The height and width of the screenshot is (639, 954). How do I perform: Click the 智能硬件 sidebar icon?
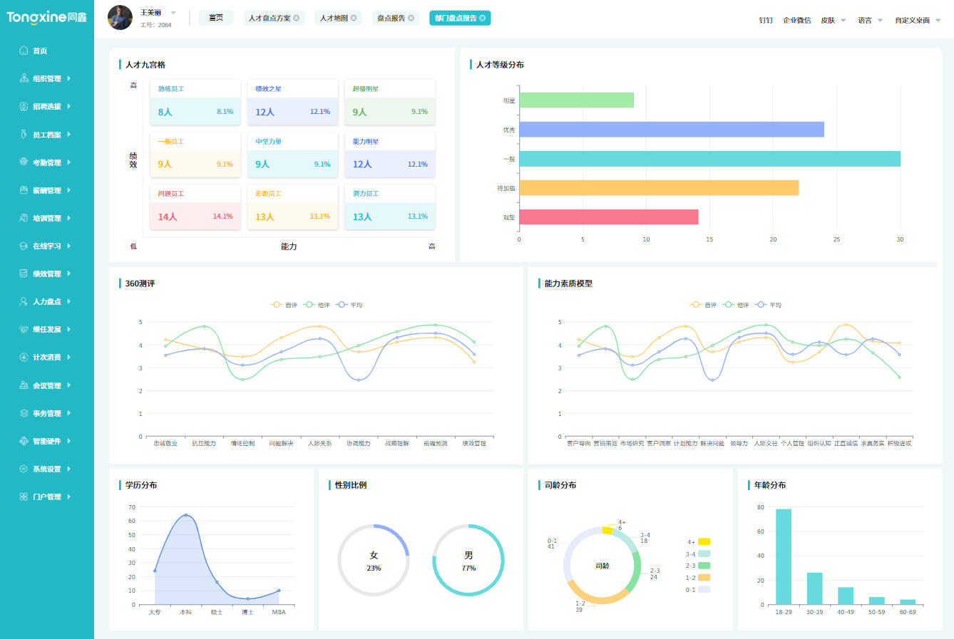(x=24, y=441)
